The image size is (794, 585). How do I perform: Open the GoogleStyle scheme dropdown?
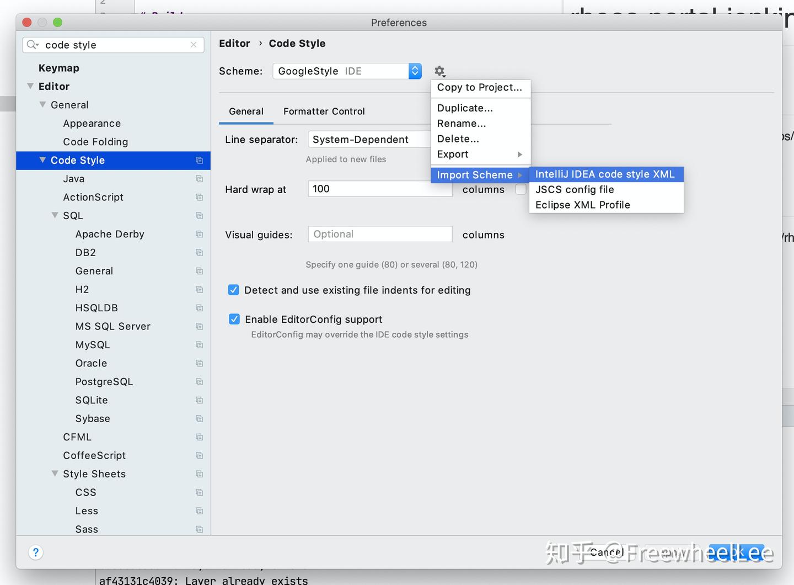click(x=415, y=71)
